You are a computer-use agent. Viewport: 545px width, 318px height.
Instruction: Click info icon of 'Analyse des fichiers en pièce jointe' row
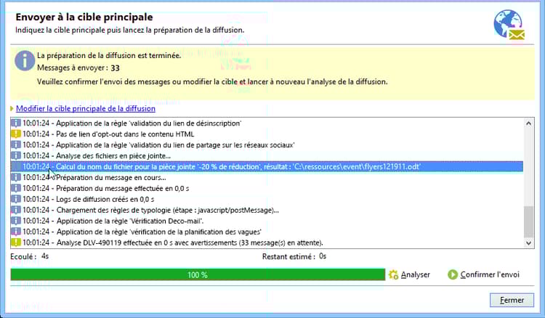click(x=16, y=155)
